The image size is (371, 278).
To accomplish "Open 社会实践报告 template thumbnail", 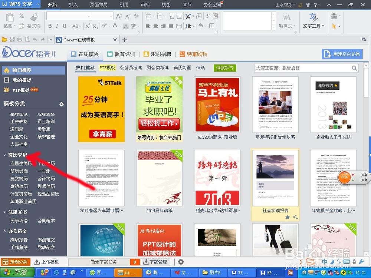I will pos(275,178).
